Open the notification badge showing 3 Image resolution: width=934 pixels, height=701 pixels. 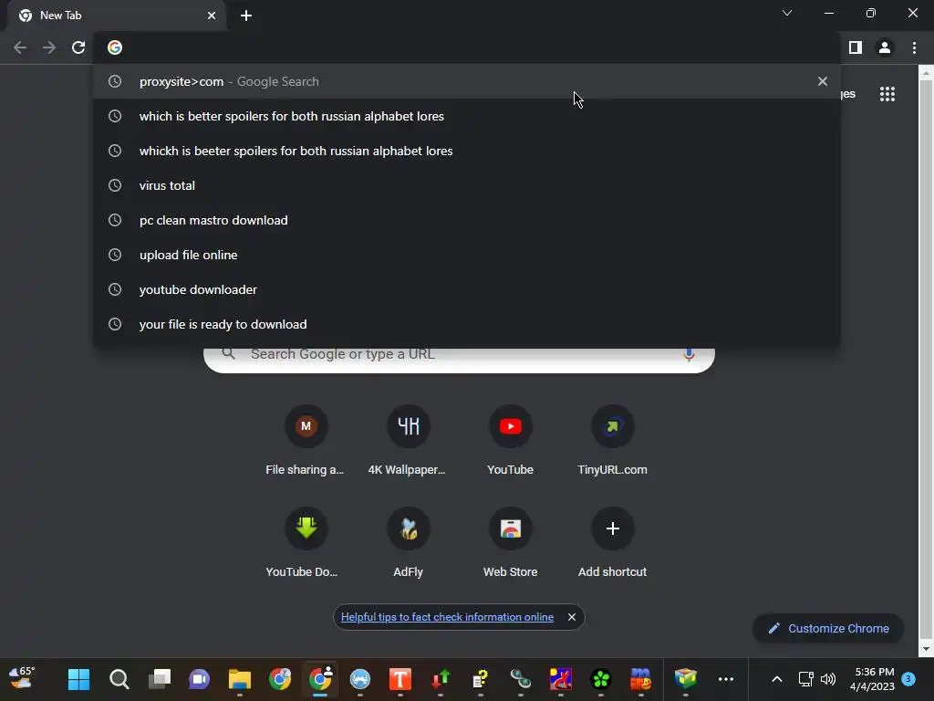(x=908, y=679)
